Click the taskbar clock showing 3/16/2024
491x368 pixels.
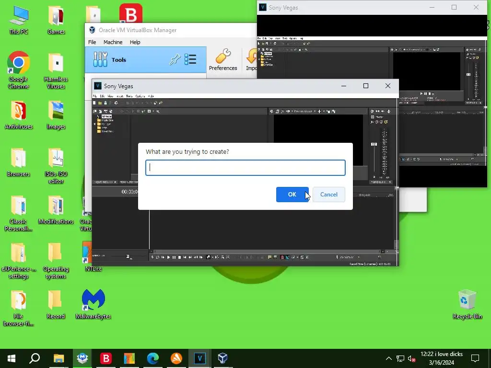click(x=442, y=358)
